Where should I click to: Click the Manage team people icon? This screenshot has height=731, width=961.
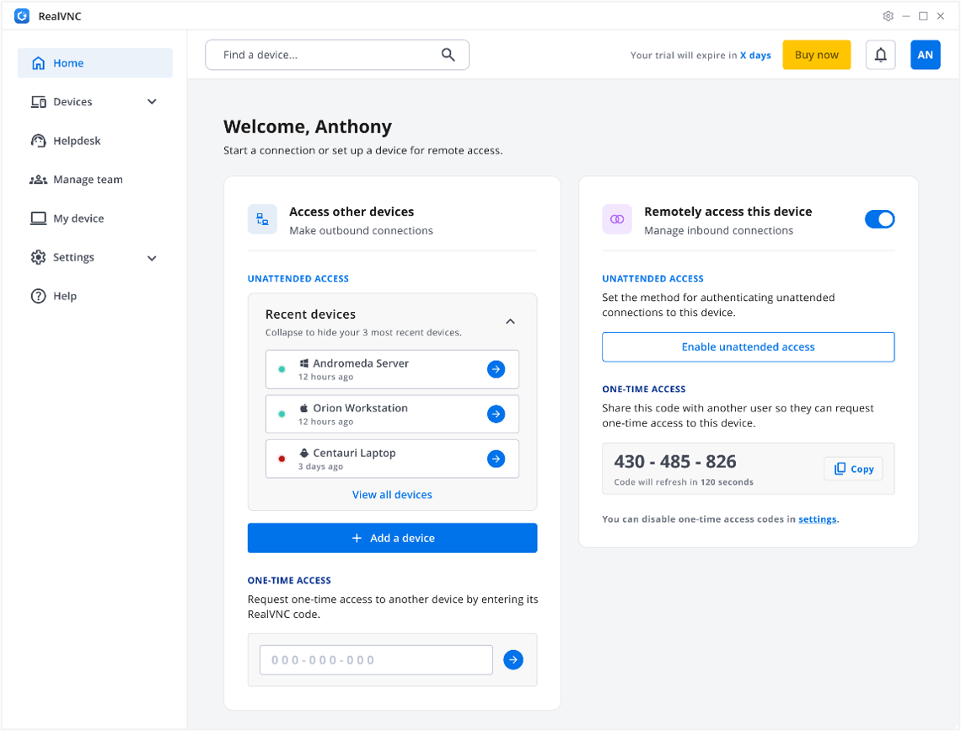39,180
